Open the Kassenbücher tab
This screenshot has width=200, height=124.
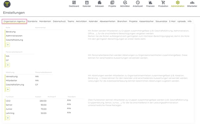click(x=146, y=21)
